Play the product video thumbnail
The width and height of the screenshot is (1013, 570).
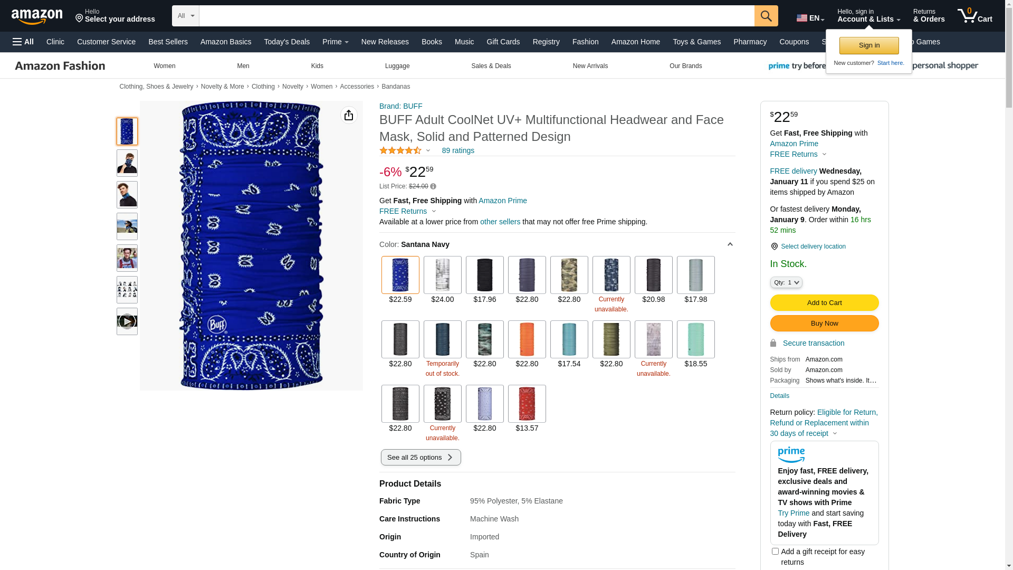127,321
